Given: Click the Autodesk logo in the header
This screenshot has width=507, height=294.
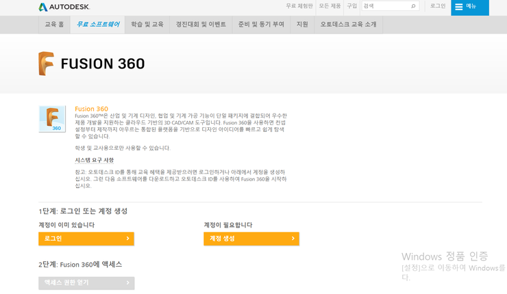Looking at the screenshot, I should (64, 7).
